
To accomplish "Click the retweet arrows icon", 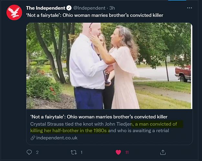I will (x=74, y=152).
